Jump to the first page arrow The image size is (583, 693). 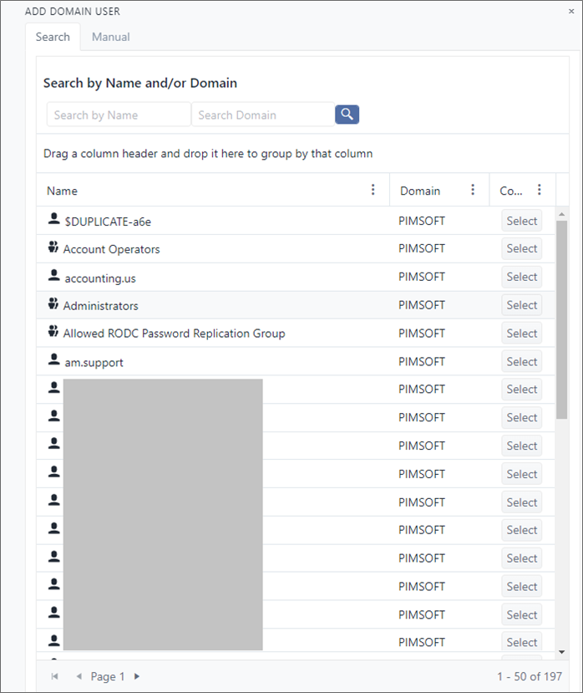point(55,676)
